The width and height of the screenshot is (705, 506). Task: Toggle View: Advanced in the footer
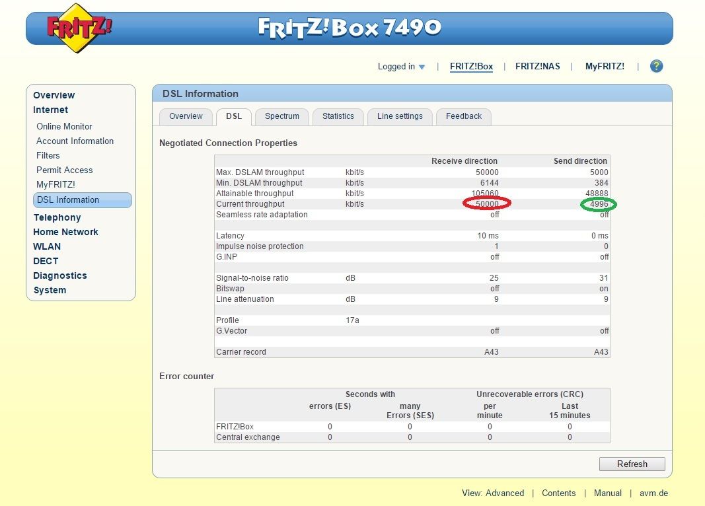pos(492,493)
